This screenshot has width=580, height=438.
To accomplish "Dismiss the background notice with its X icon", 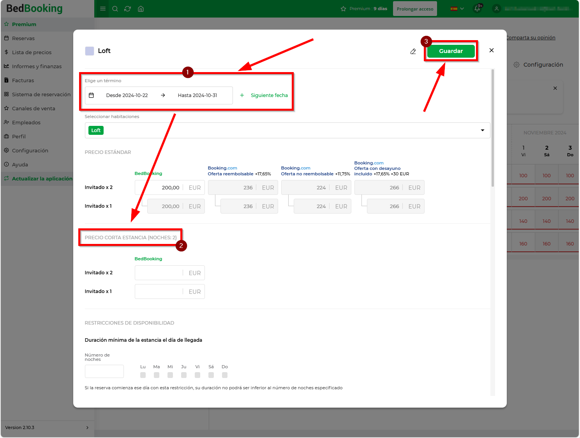I will 555,88.
